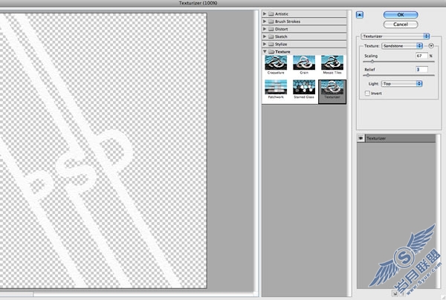
Task: Select the Craquelure filter thumbnail
Action: tap(276, 65)
